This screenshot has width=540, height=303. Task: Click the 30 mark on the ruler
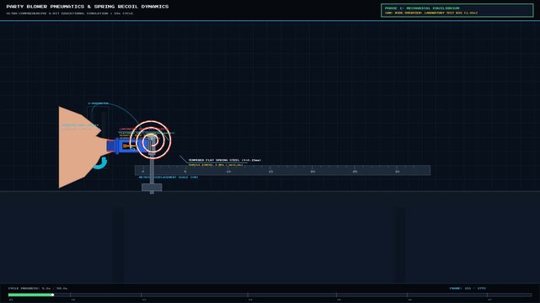pyautogui.click(x=397, y=171)
